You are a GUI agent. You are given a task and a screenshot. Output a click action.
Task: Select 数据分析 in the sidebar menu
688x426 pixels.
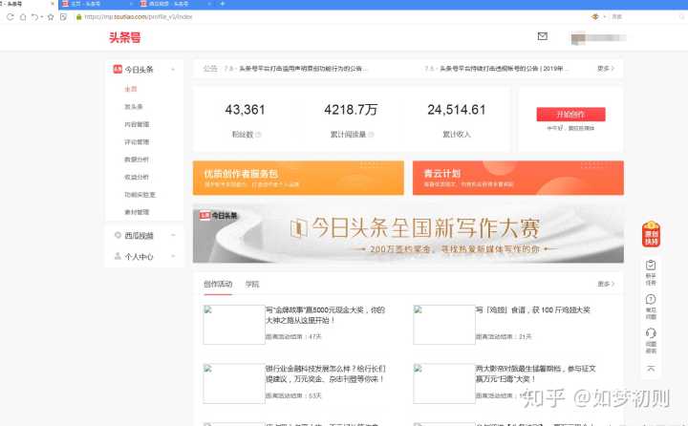(x=137, y=160)
